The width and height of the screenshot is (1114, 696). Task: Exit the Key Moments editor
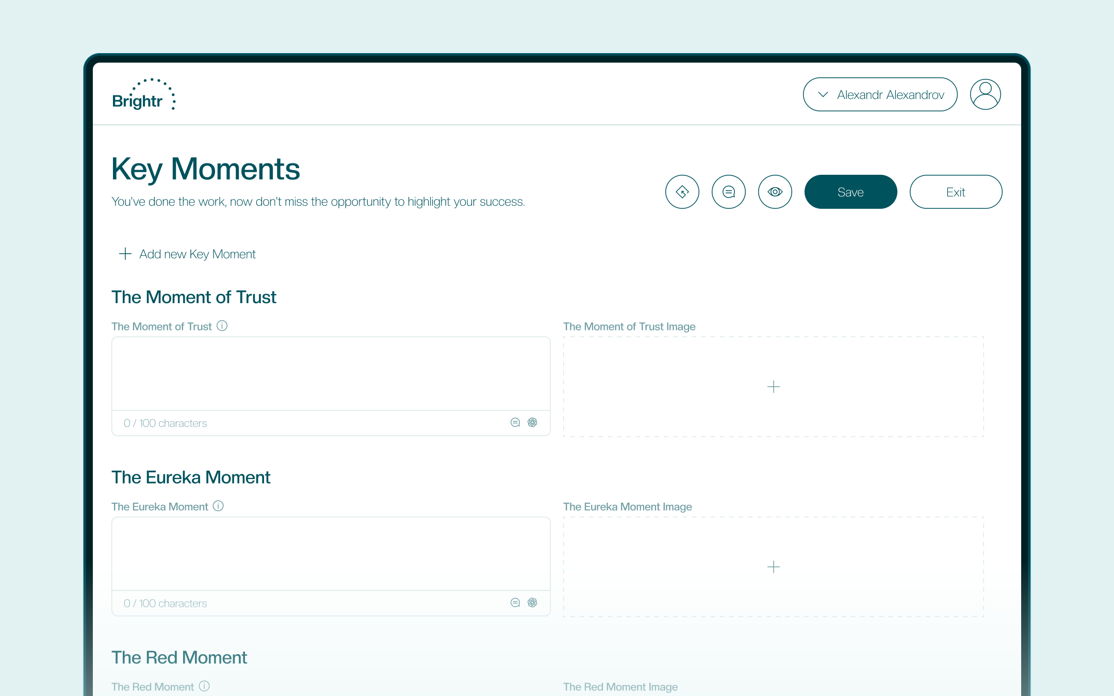point(955,192)
